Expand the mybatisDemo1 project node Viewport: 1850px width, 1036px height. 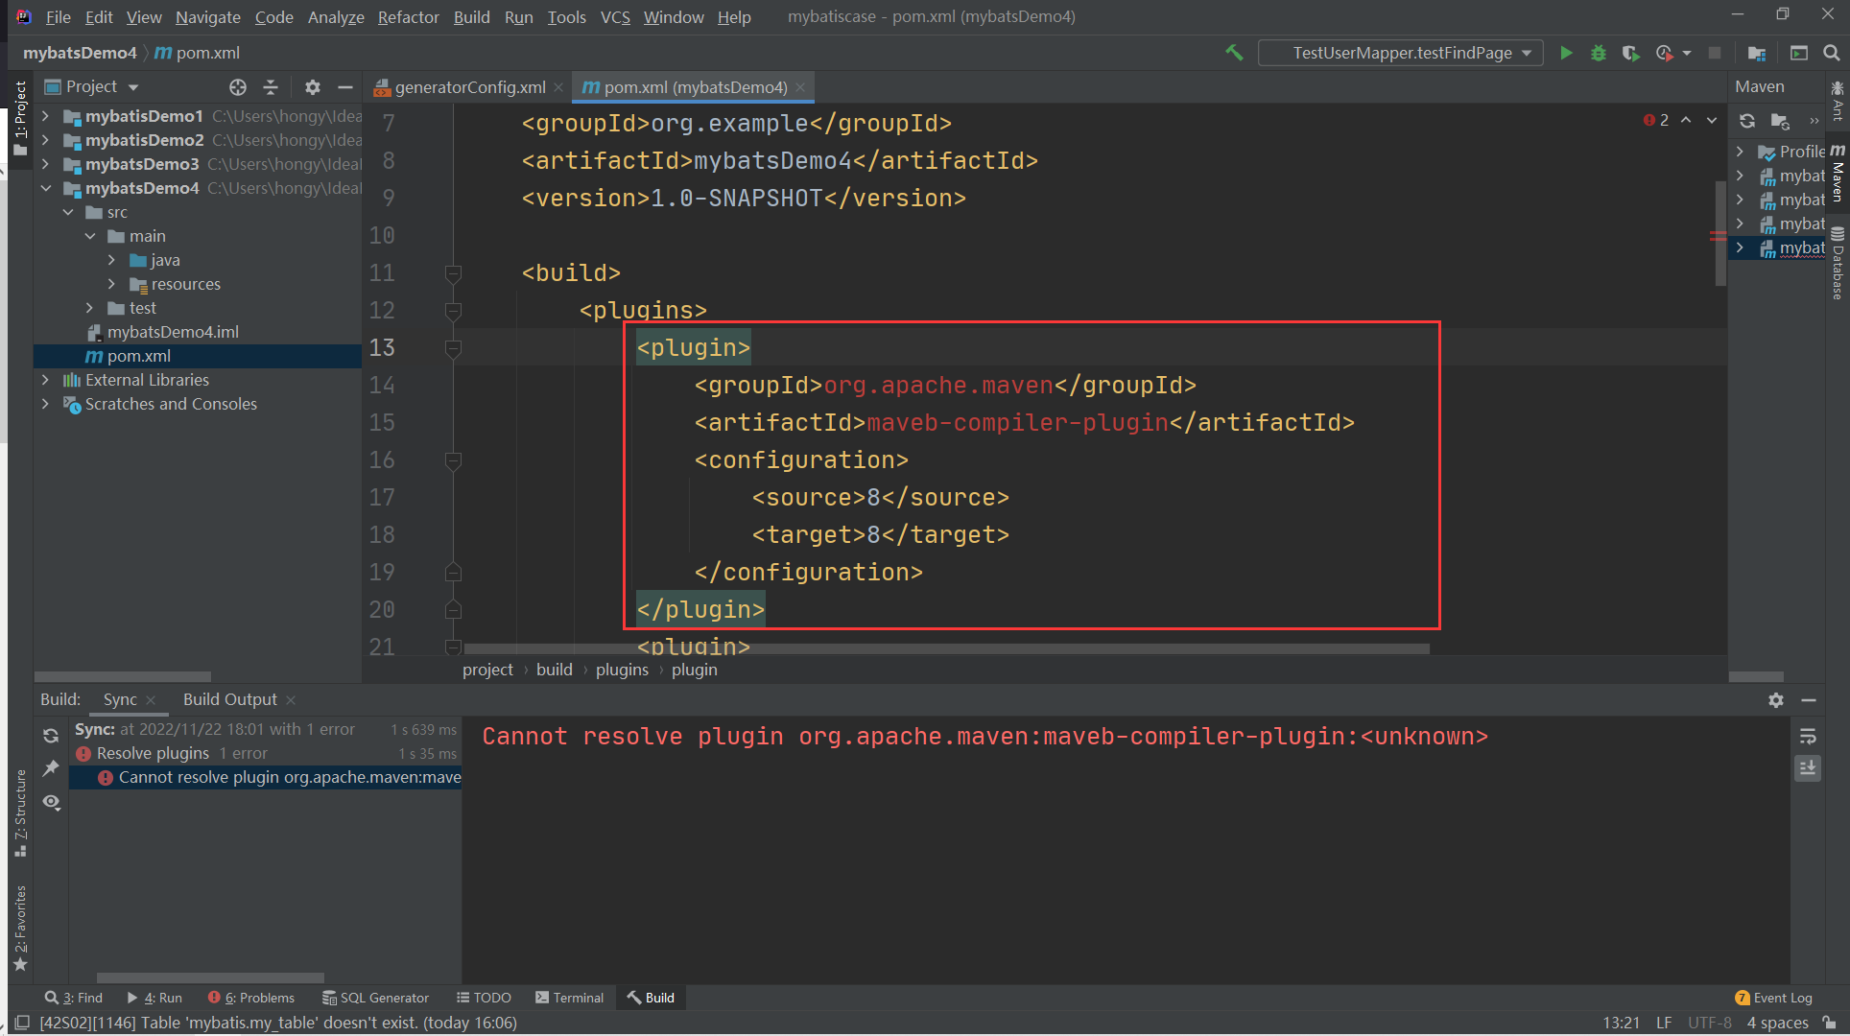coord(45,116)
